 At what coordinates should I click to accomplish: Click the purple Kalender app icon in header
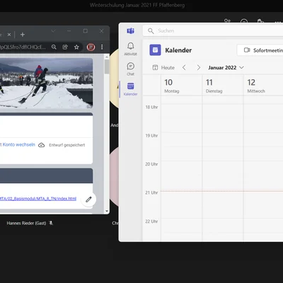click(x=155, y=50)
